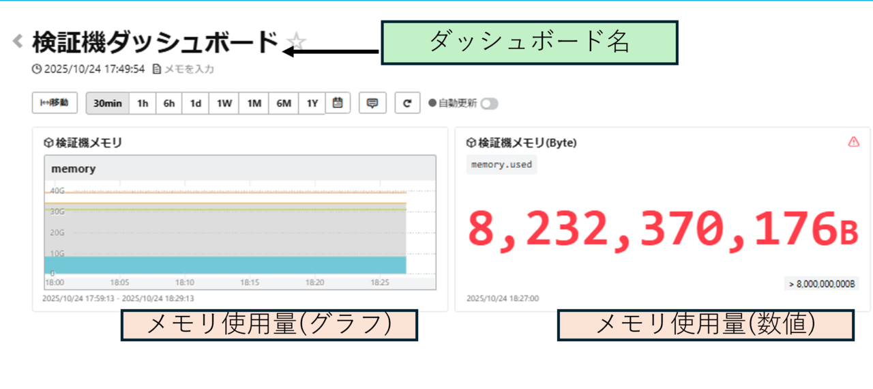Select the 1h time range
The image size is (873, 389).
(143, 104)
